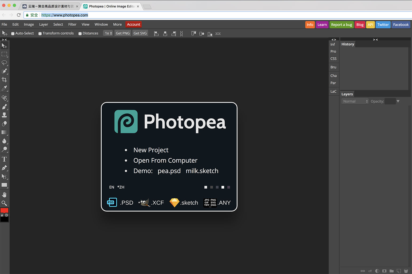Click the Account button
The height and width of the screenshot is (274, 412).
tap(133, 24)
